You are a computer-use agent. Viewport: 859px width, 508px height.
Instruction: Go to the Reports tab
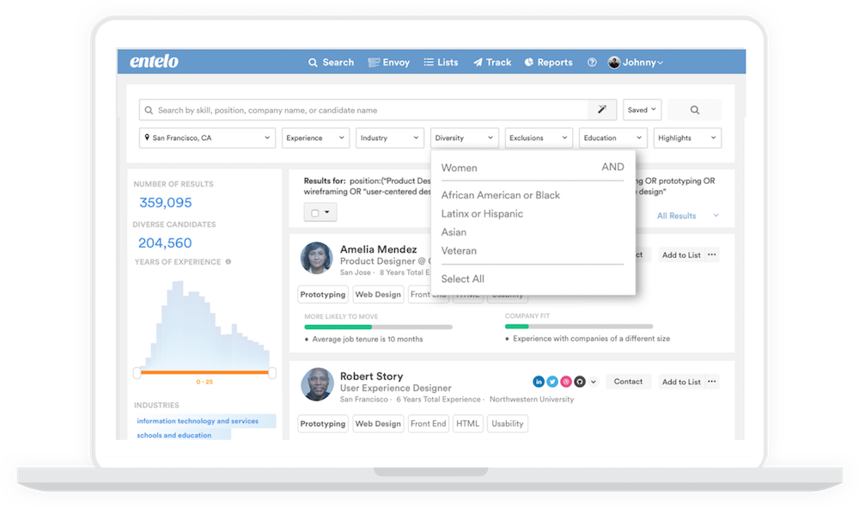(x=548, y=63)
